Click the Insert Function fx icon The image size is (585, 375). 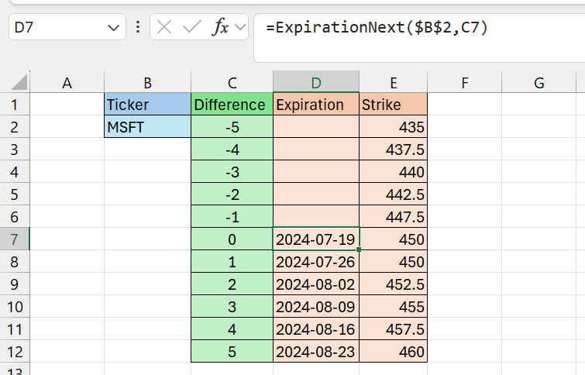tap(221, 28)
